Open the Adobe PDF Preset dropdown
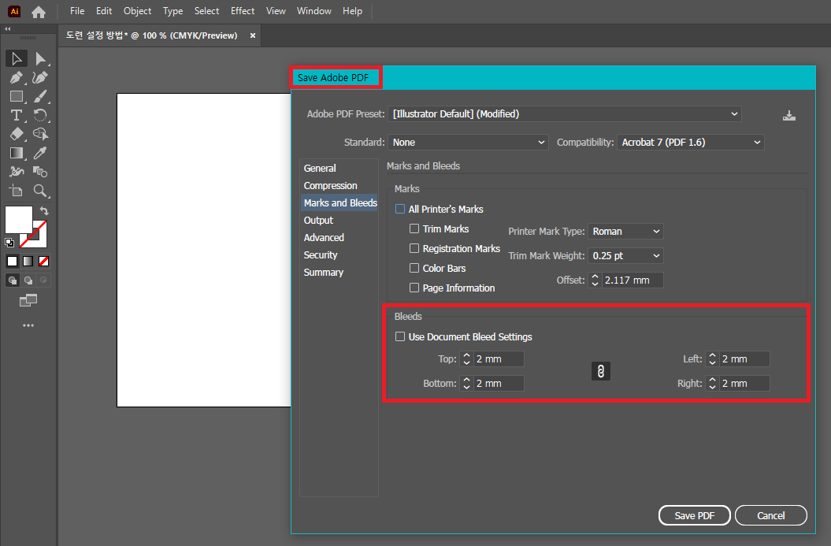 (565, 114)
